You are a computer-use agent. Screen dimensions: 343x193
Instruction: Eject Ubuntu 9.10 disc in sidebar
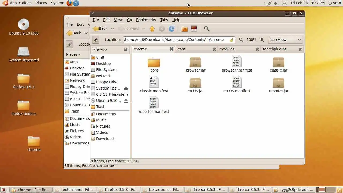point(126,101)
